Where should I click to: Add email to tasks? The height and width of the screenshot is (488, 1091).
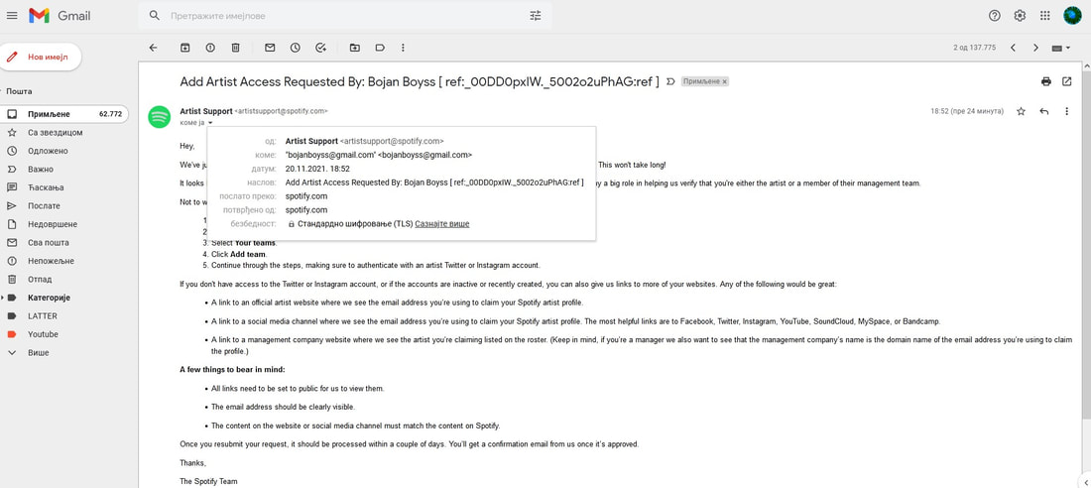click(x=320, y=48)
